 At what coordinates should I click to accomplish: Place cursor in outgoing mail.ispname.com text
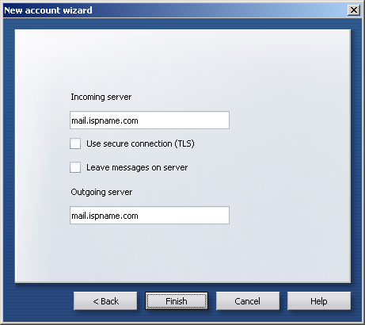click(x=105, y=216)
